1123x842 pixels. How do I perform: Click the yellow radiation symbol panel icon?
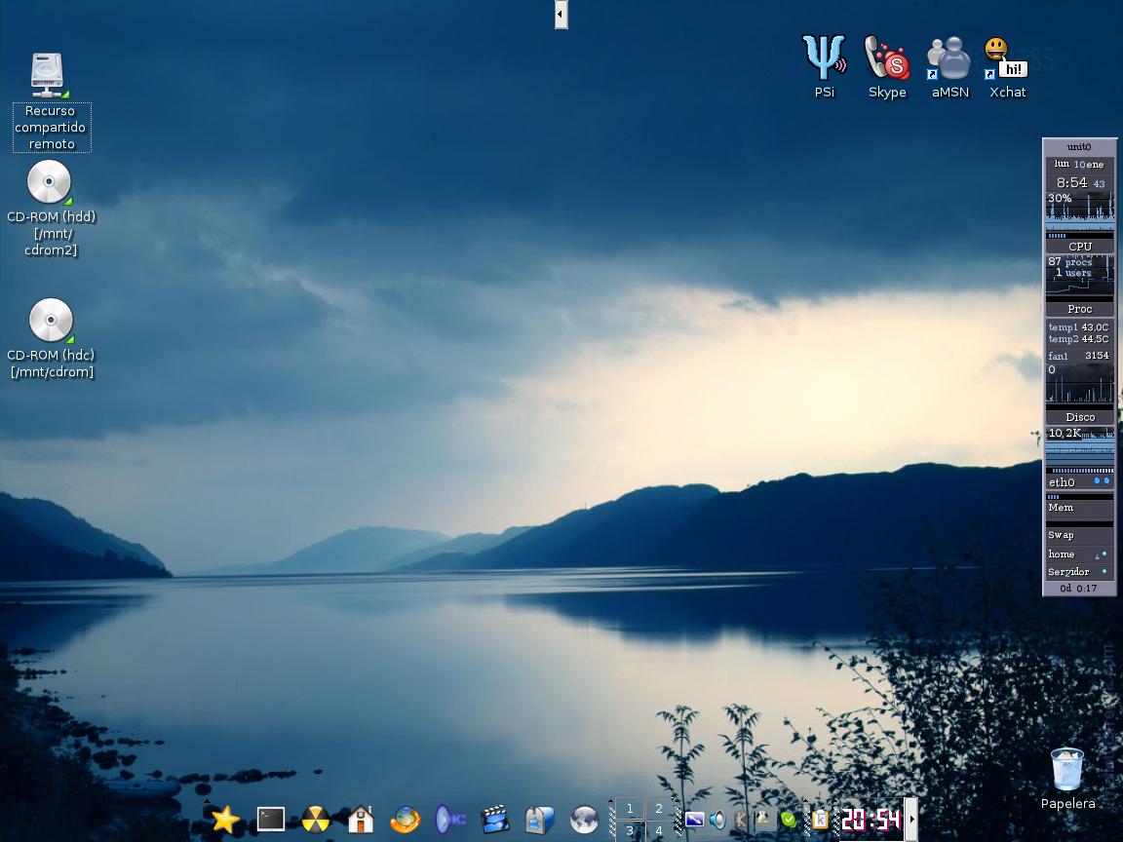(x=316, y=820)
